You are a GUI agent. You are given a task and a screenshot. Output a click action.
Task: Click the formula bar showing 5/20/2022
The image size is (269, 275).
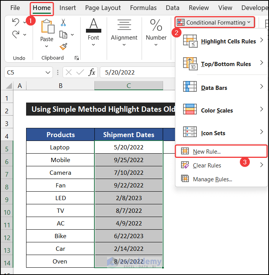click(134, 72)
